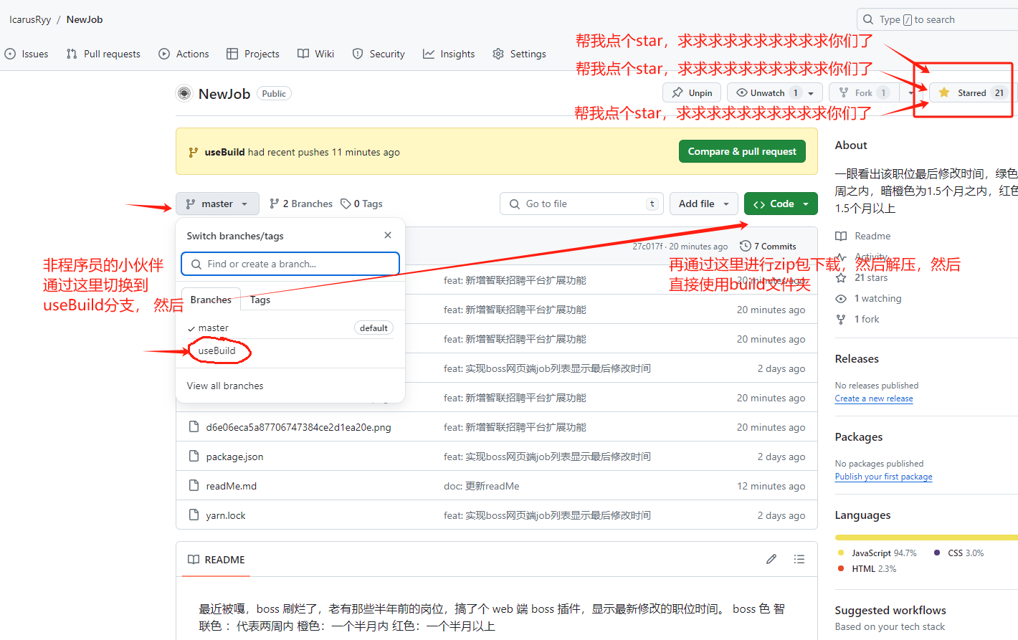Viewport: 1018px width, 640px height.
Task: Expand the Add file dropdown
Action: point(704,204)
